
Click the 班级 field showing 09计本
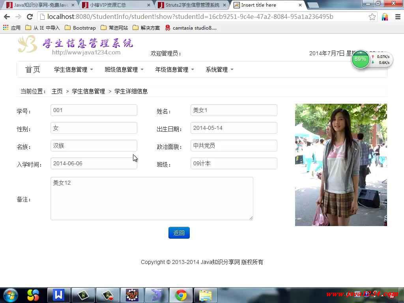(234, 163)
